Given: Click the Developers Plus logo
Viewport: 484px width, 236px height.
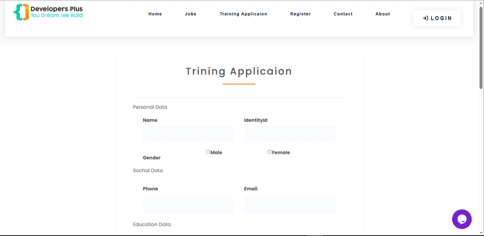Looking at the screenshot, I should pyautogui.click(x=48, y=12).
